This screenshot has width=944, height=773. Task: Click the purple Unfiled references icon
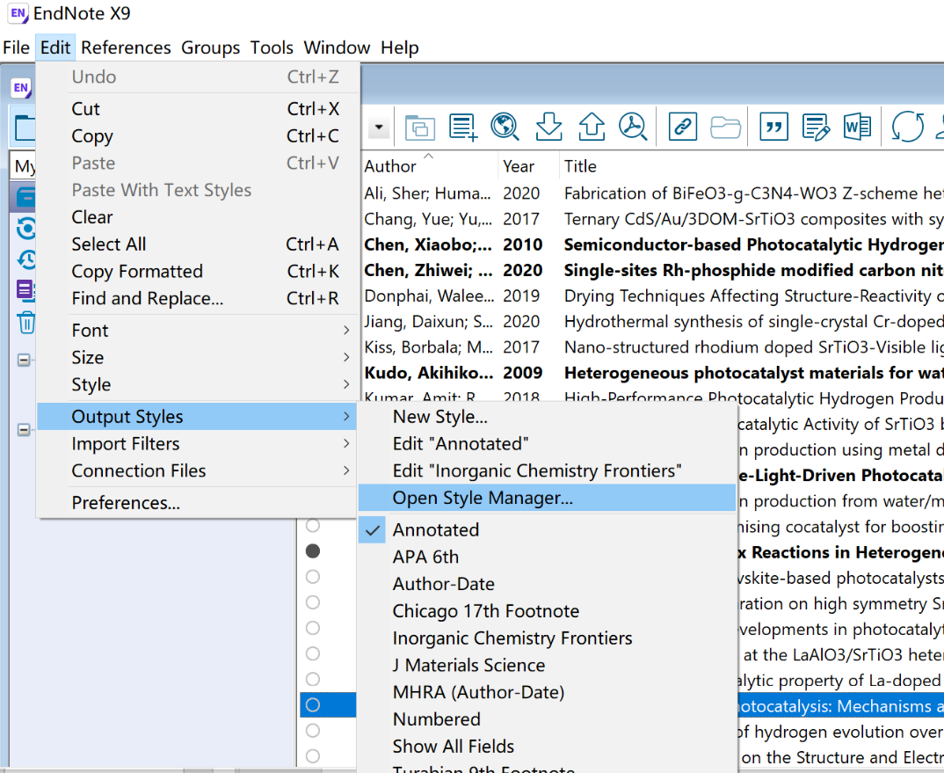pyautogui.click(x=25, y=290)
